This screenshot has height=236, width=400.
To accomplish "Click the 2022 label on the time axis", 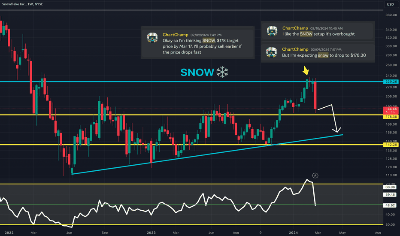I will [9, 233].
